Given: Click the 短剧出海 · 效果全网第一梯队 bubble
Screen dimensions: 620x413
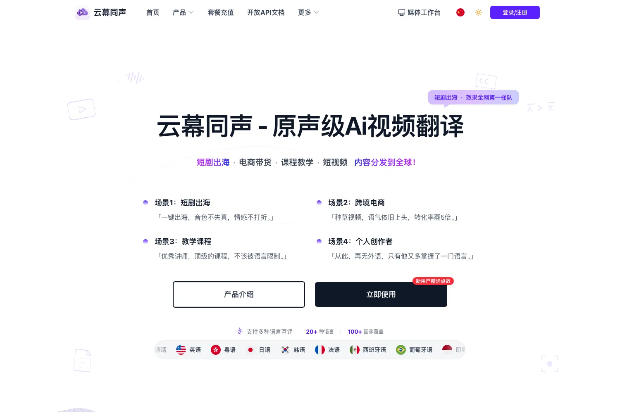Looking at the screenshot, I should 473,97.
